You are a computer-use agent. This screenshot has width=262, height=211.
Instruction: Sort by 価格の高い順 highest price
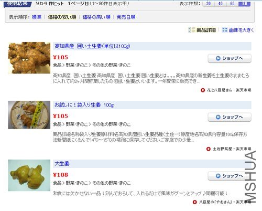(96, 17)
